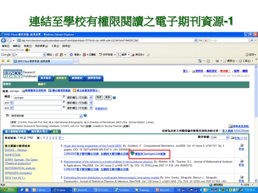Click the springer search term input field

pyautogui.click(x=38, y=98)
